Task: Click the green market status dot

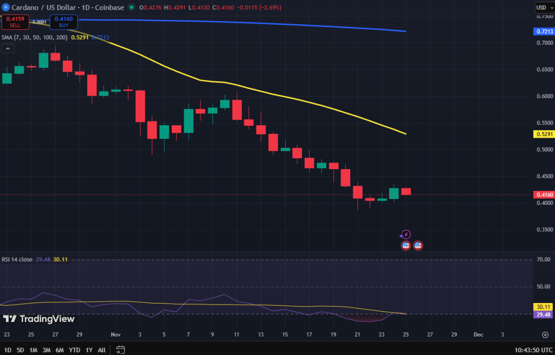Action: point(131,7)
